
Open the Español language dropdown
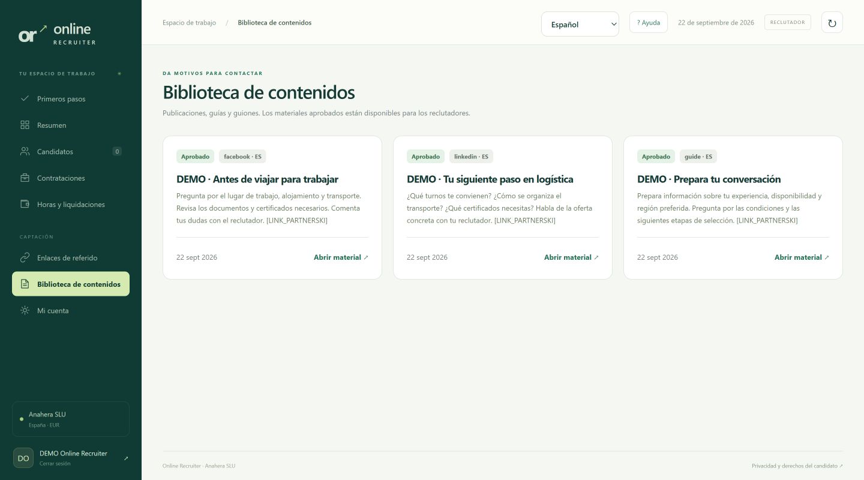coord(580,24)
